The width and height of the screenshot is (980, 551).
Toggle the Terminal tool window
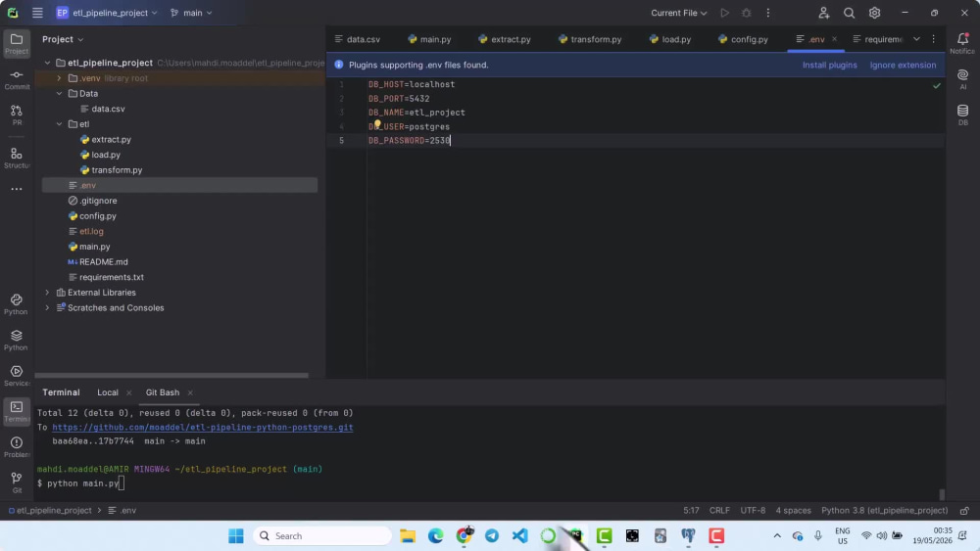(17, 411)
